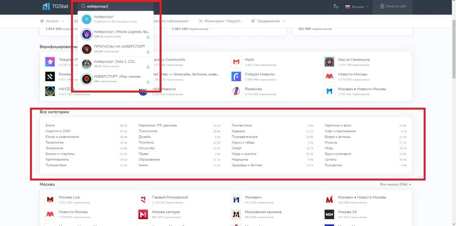Open Криптовалюты category
Image resolution: width=456 pixels, height=226 pixels.
pos(57,159)
